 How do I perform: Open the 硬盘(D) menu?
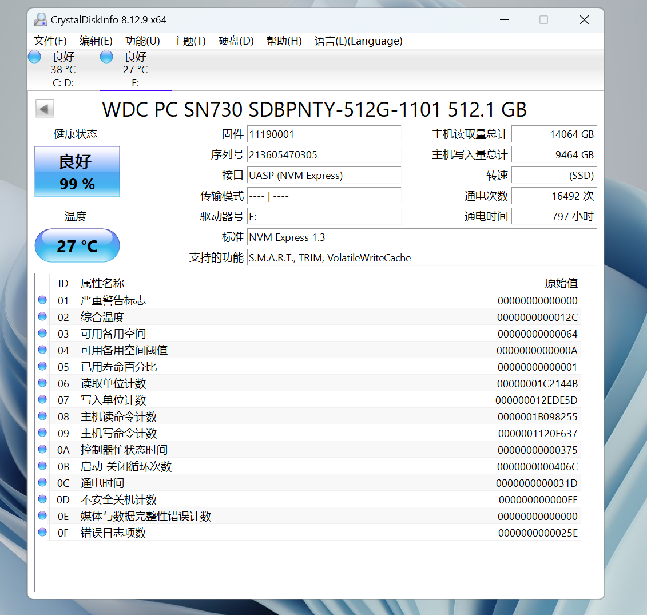236,41
